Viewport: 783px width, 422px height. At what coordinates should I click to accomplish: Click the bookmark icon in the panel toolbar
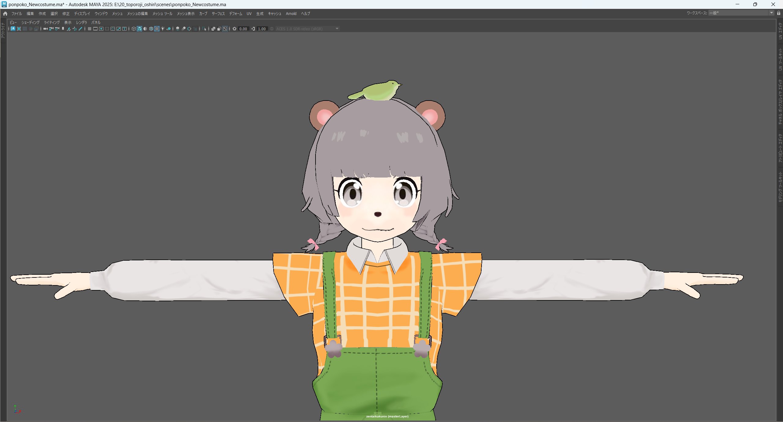click(63, 29)
